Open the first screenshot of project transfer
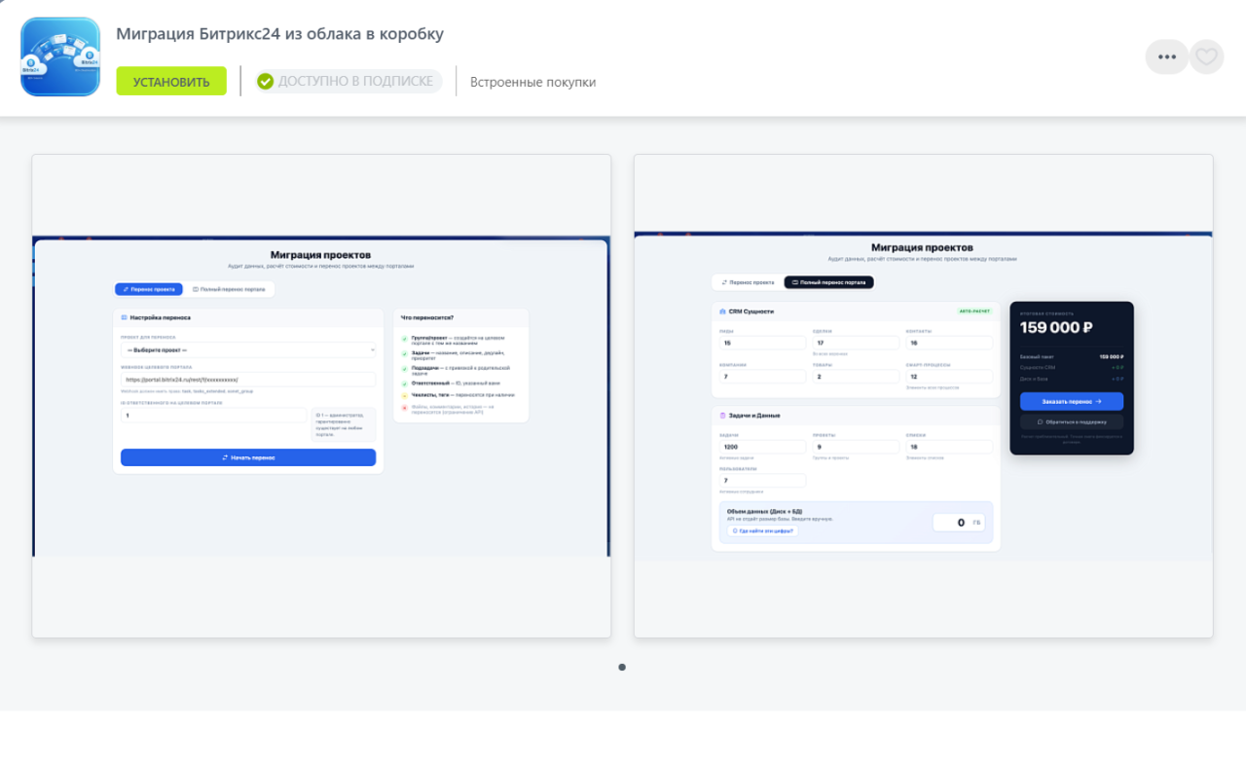 click(321, 396)
